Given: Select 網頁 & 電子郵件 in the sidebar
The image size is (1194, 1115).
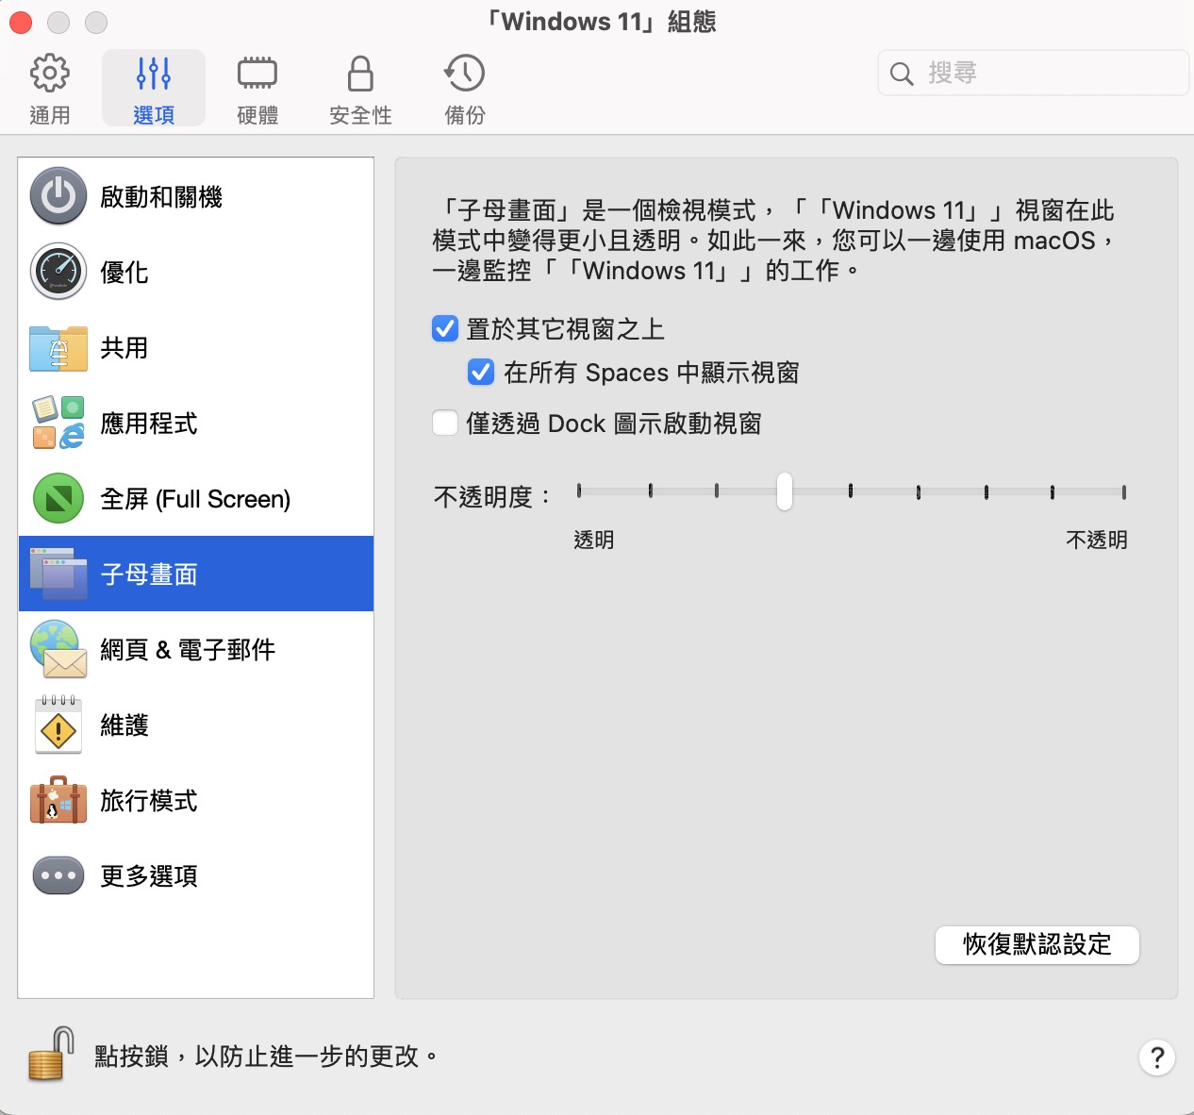Looking at the screenshot, I should click(x=196, y=649).
